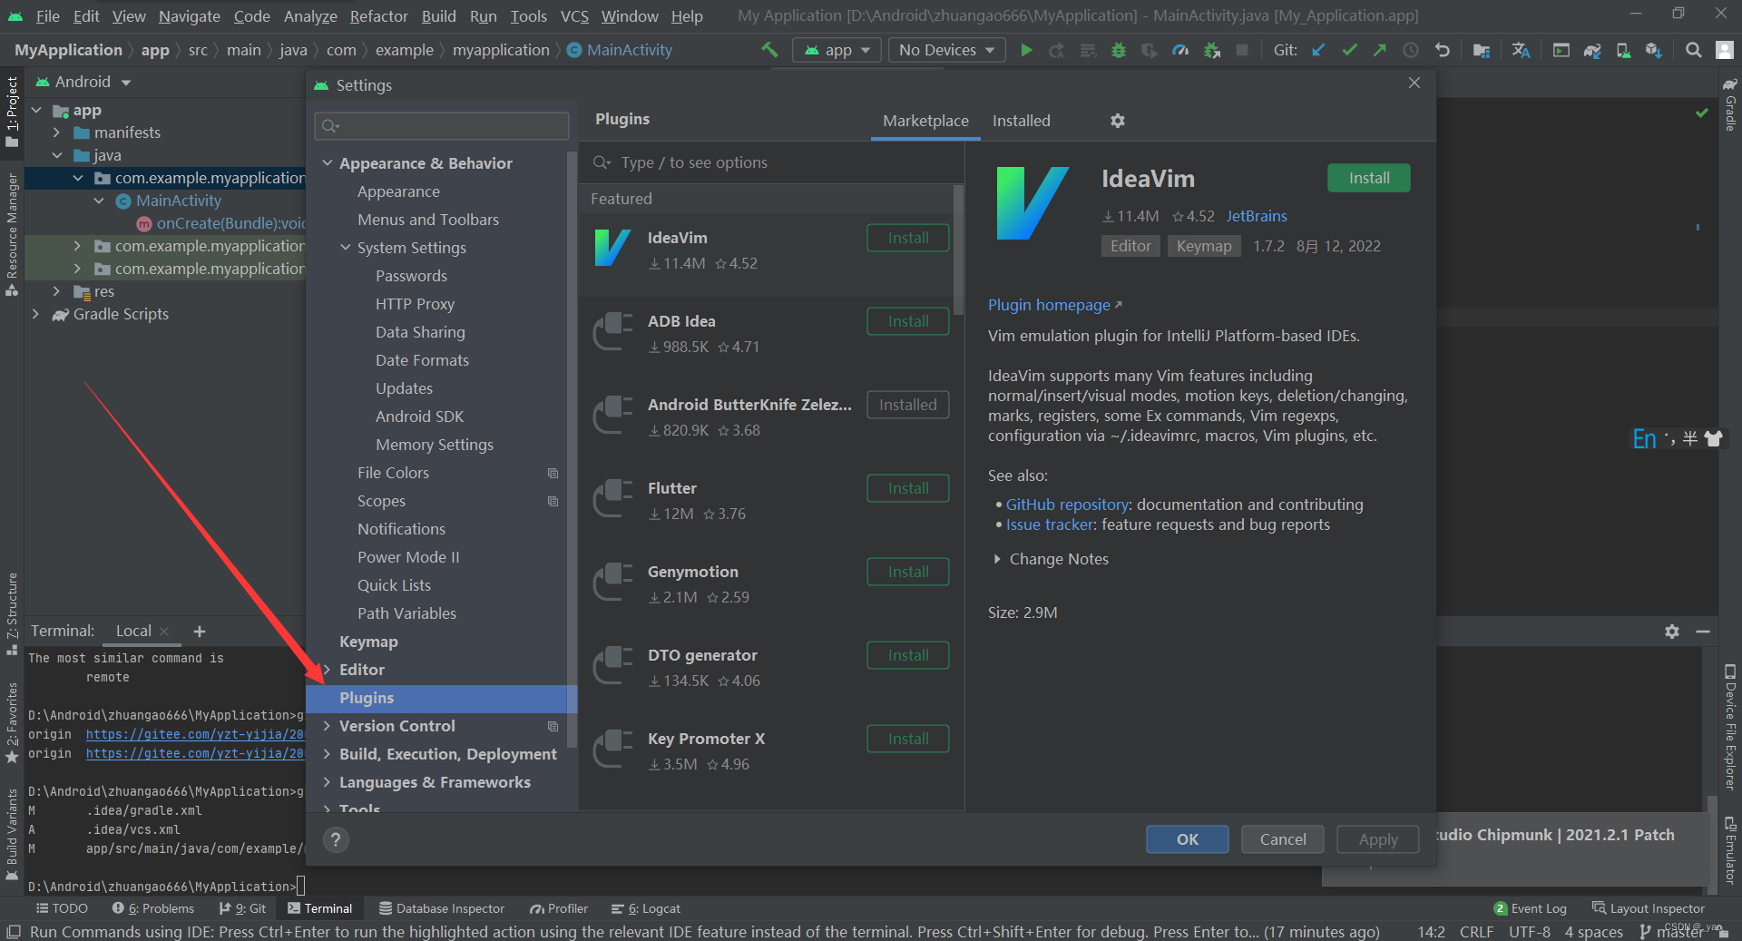The width and height of the screenshot is (1742, 941).
Task: Switch to Marketplace tab
Action: tap(925, 121)
